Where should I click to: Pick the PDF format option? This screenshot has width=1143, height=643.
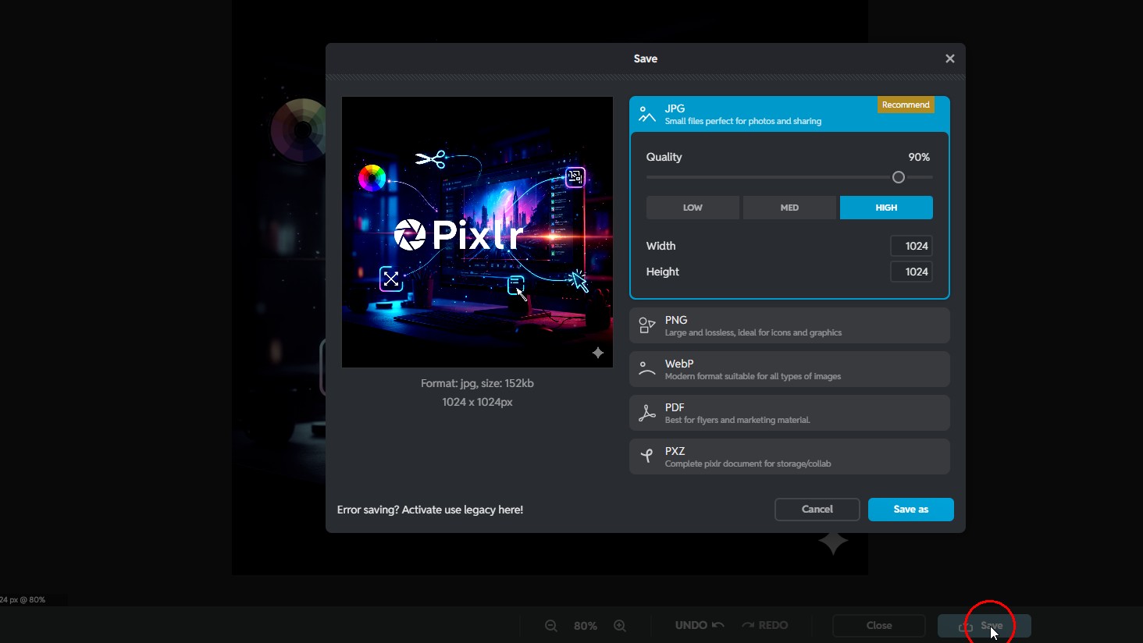[x=789, y=413]
